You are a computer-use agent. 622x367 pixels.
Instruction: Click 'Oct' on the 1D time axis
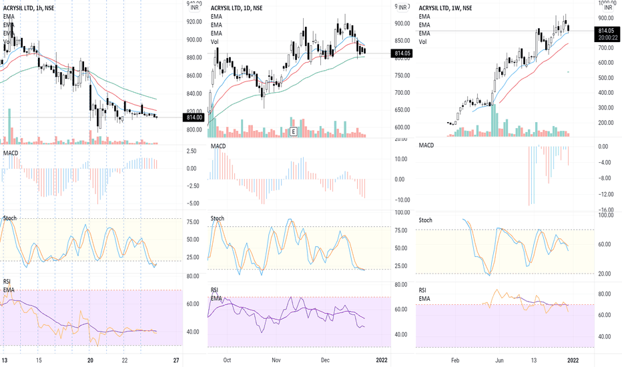click(227, 360)
